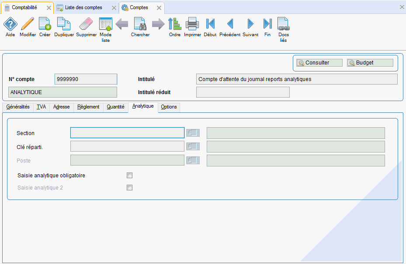Click the Consulter button
The image size is (406, 264).
tap(319, 63)
